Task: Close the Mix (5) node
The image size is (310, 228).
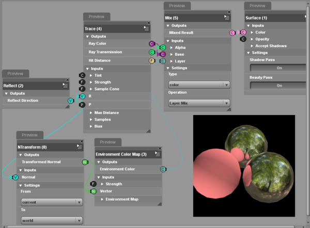Action: click(x=229, y=12)
